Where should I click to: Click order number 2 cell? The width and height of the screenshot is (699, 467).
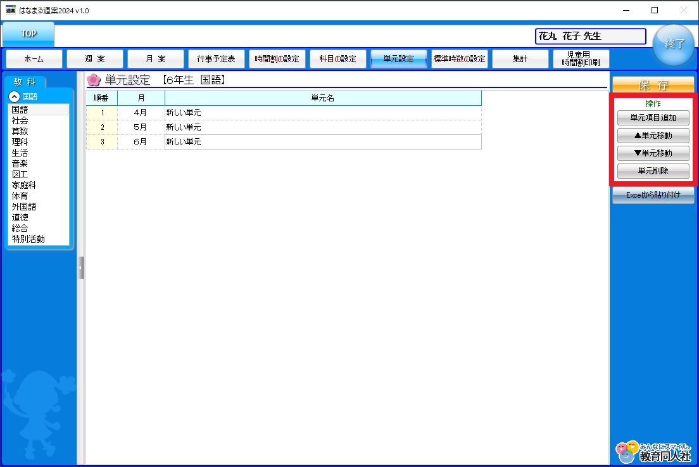pyautogui.click(x=102, y=127)
